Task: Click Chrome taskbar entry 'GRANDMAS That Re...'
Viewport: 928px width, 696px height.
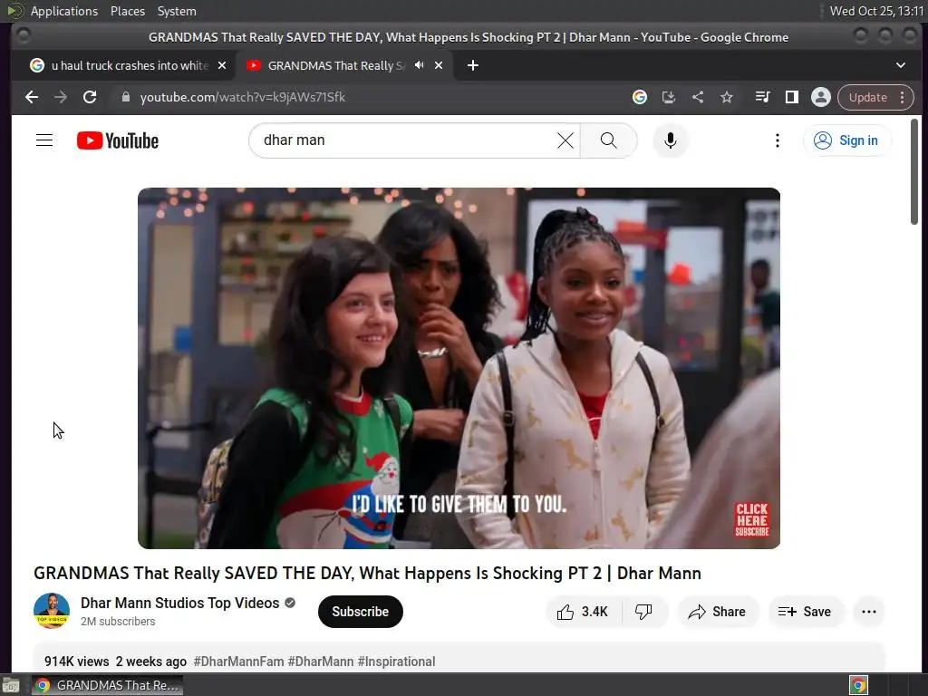Action: coord(107,685)
